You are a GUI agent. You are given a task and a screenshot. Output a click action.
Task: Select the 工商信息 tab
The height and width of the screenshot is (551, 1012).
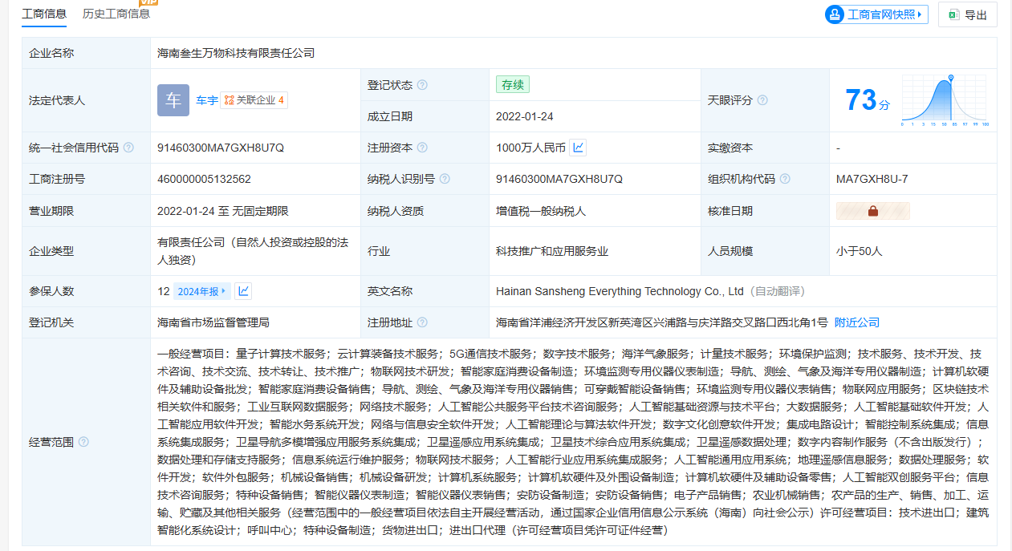[x=44, y=14]
